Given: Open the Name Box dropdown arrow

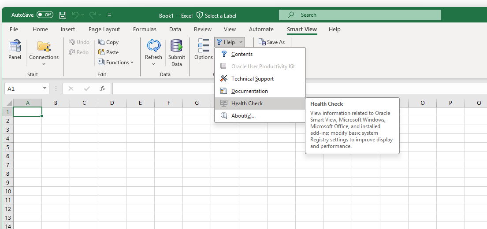Looking at the screenshot, I should tap(45, 89).
